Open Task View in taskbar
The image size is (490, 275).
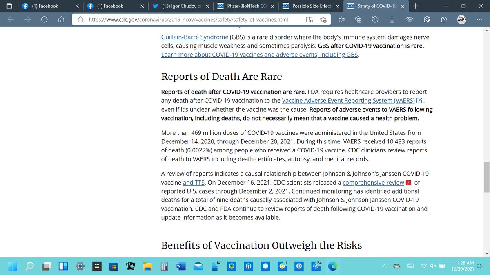pos(47,266)
